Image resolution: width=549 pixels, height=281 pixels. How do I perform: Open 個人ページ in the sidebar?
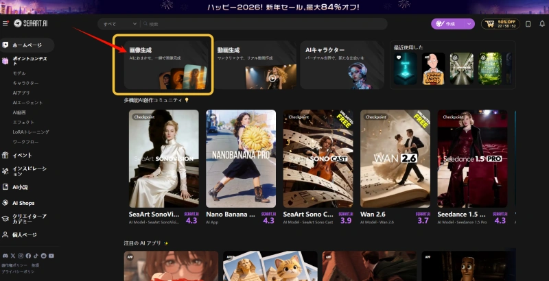pos(25,235)
